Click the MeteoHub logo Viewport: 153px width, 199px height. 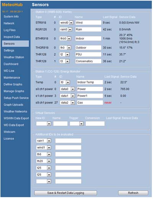point(12,5)
